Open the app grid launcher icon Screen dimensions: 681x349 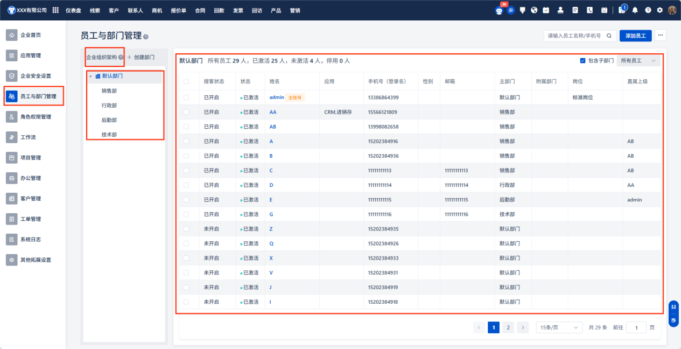coord(55,10)
